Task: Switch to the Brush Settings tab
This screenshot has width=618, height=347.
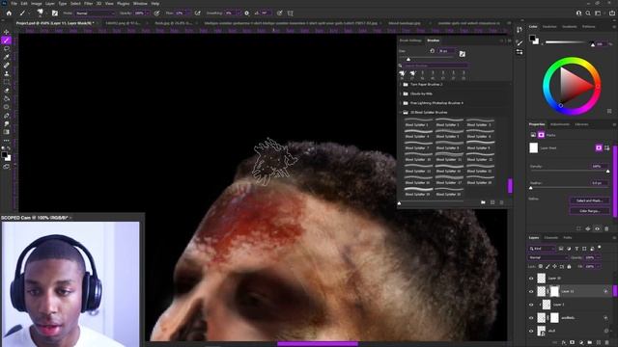Action: click(410, 40)
